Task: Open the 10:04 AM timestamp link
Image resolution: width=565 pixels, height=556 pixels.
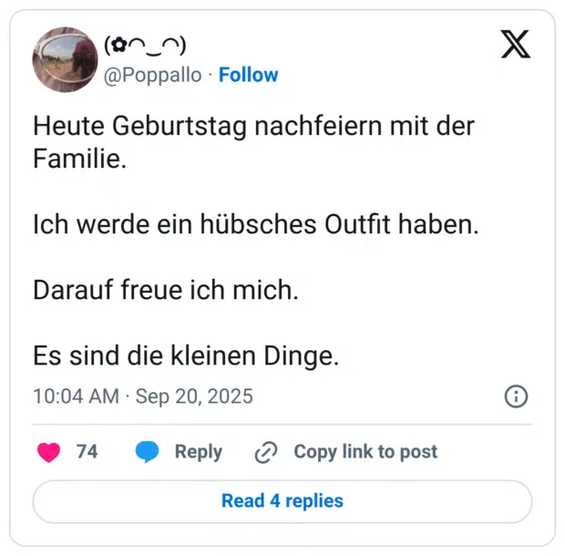Action: point(76,396)
